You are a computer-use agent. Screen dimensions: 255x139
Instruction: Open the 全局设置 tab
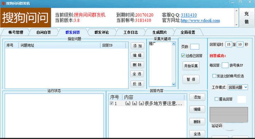click(188, 32)
